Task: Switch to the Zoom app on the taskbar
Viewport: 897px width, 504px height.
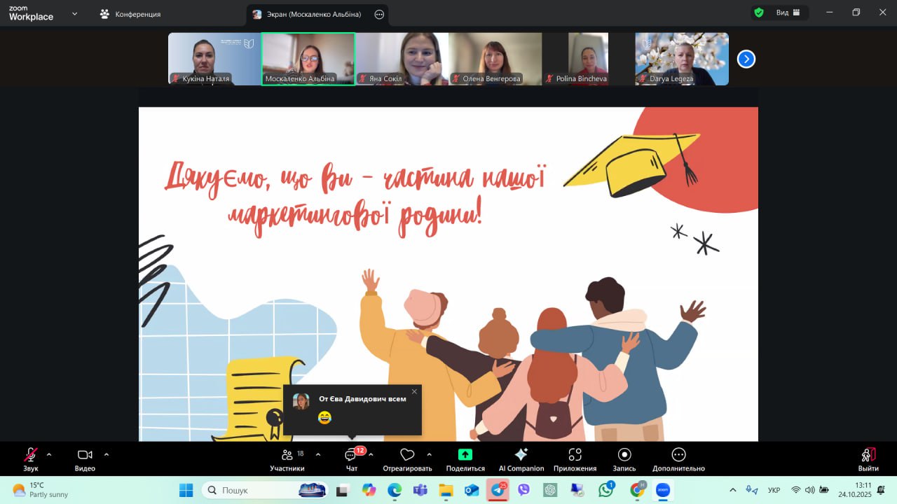Action: [x=663, y=490]
